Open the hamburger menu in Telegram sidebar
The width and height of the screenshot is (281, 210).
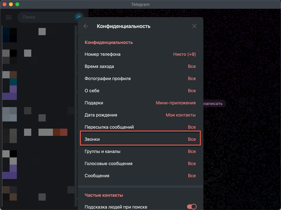pos(9,17)
